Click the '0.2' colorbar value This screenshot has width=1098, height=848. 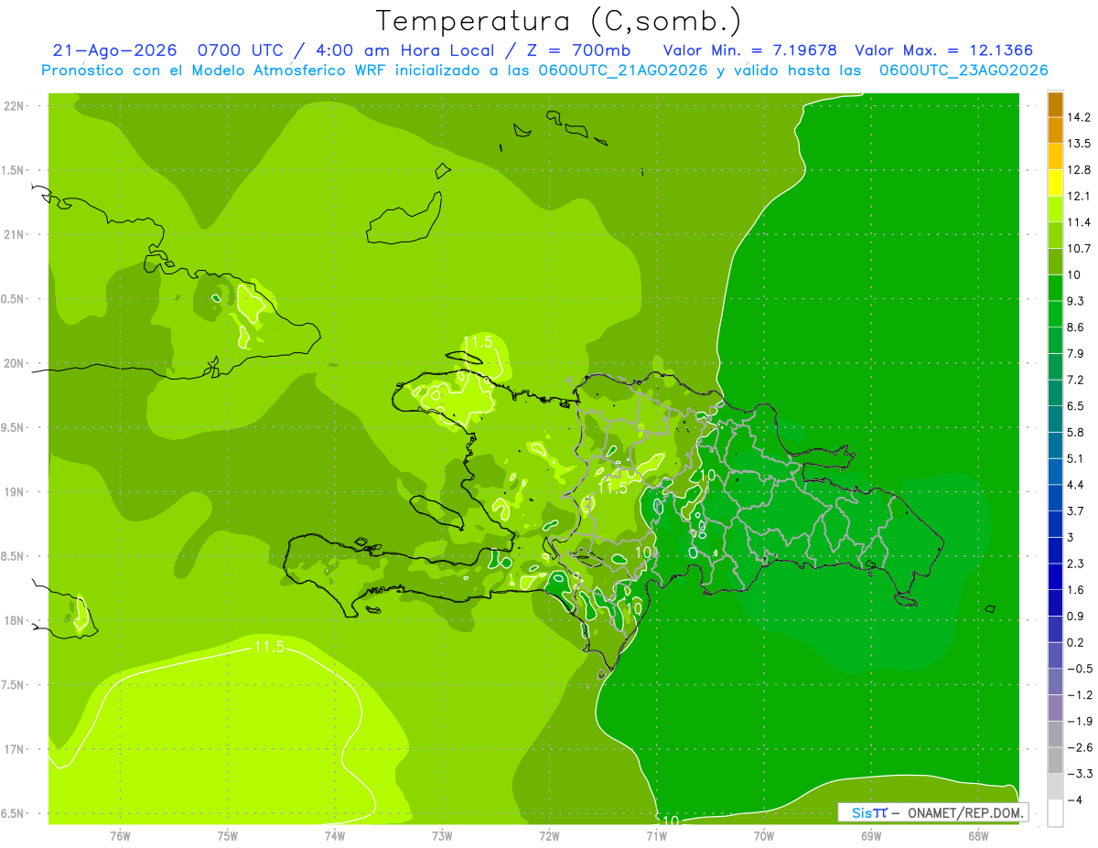[x=1077, y=642]
